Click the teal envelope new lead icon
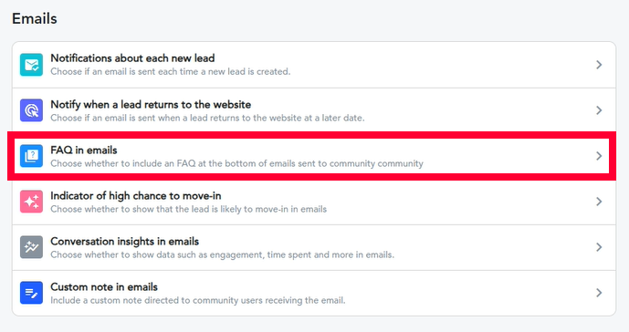This screenshot has width=629, height=332. point(31,65)
